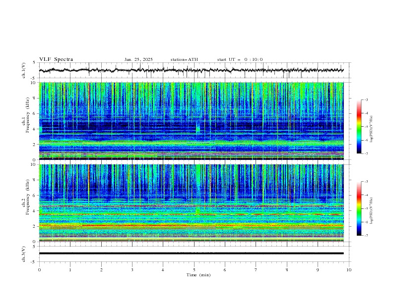Viewport: 393px width, 303px height.
Task: Click the ch.2 log(PSD) colorbar label
Action: click(372, 211)
